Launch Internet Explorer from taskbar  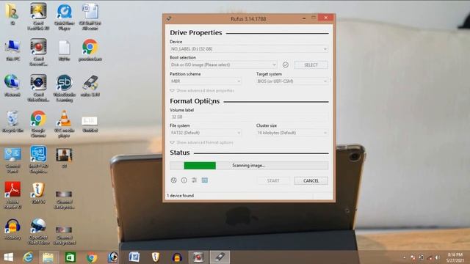[x=28, y=257]
